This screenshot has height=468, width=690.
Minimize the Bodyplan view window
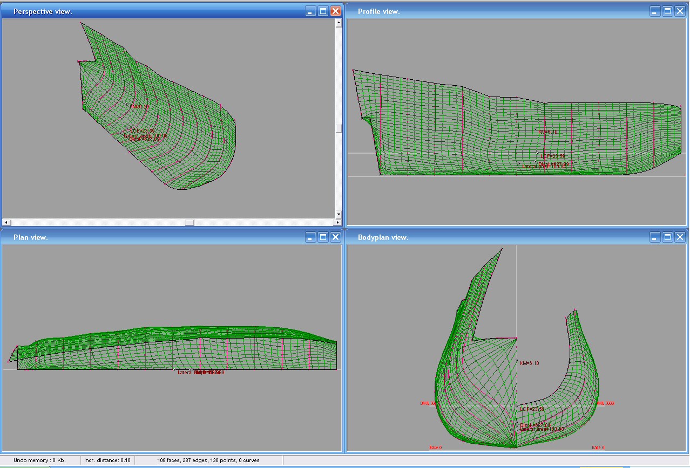point(655,237)
